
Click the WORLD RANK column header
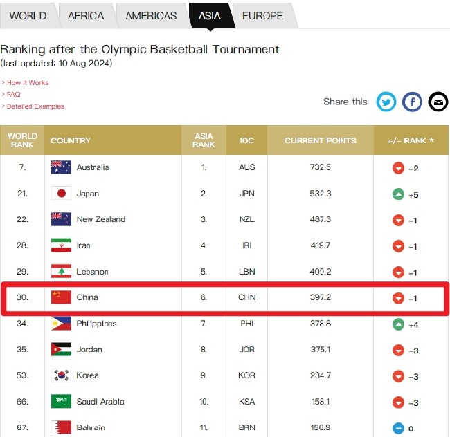pyautogui.click(x=22, y=140)
